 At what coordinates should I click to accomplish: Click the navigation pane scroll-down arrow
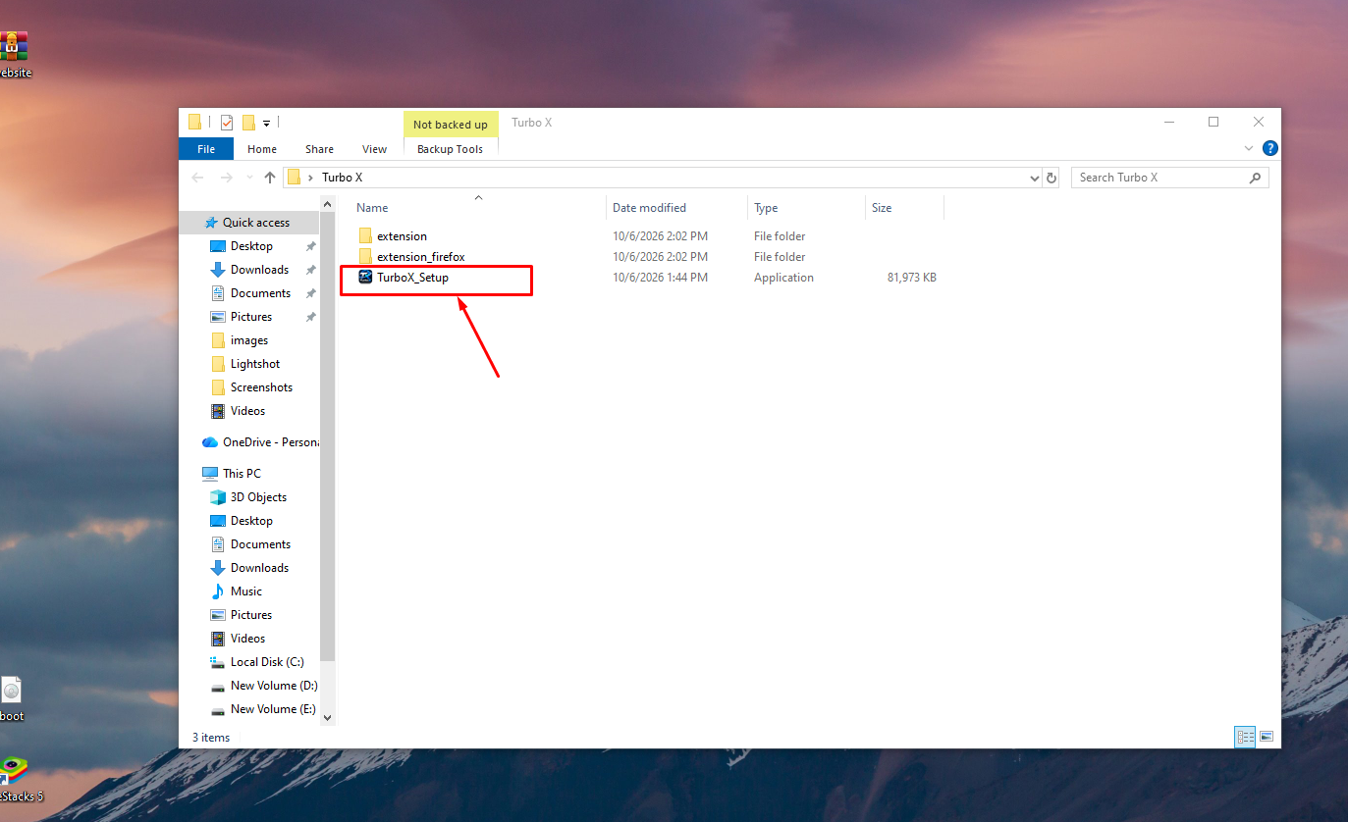tap(328, 718)
